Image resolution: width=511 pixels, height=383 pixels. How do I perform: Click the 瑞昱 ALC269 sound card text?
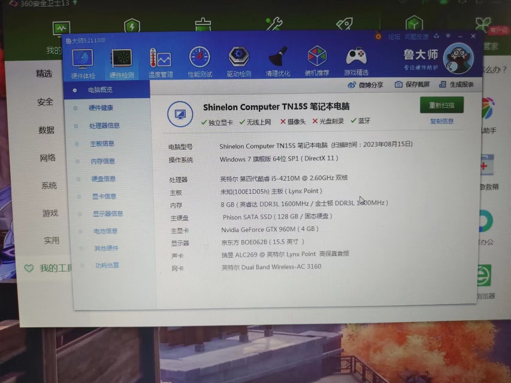click(x=285, y=254)
